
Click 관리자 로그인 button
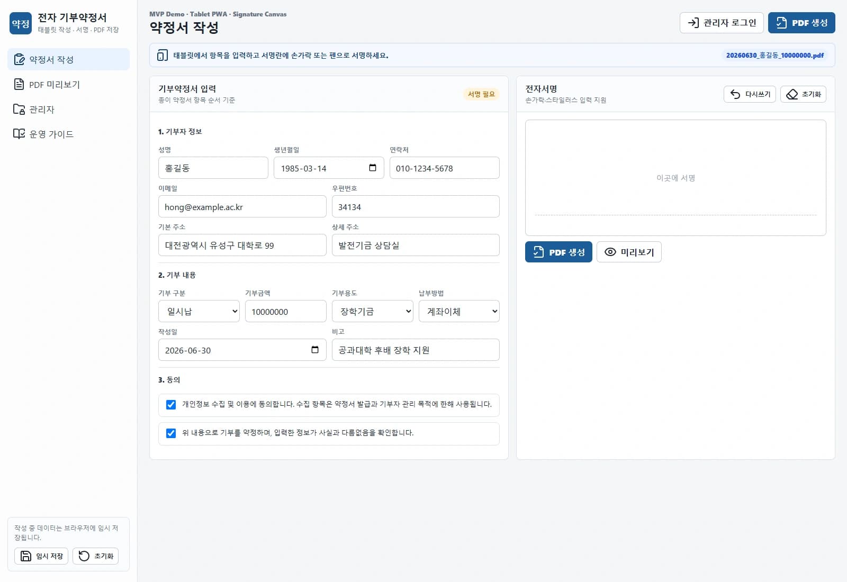pyautogui.click(x=722, y=23)
